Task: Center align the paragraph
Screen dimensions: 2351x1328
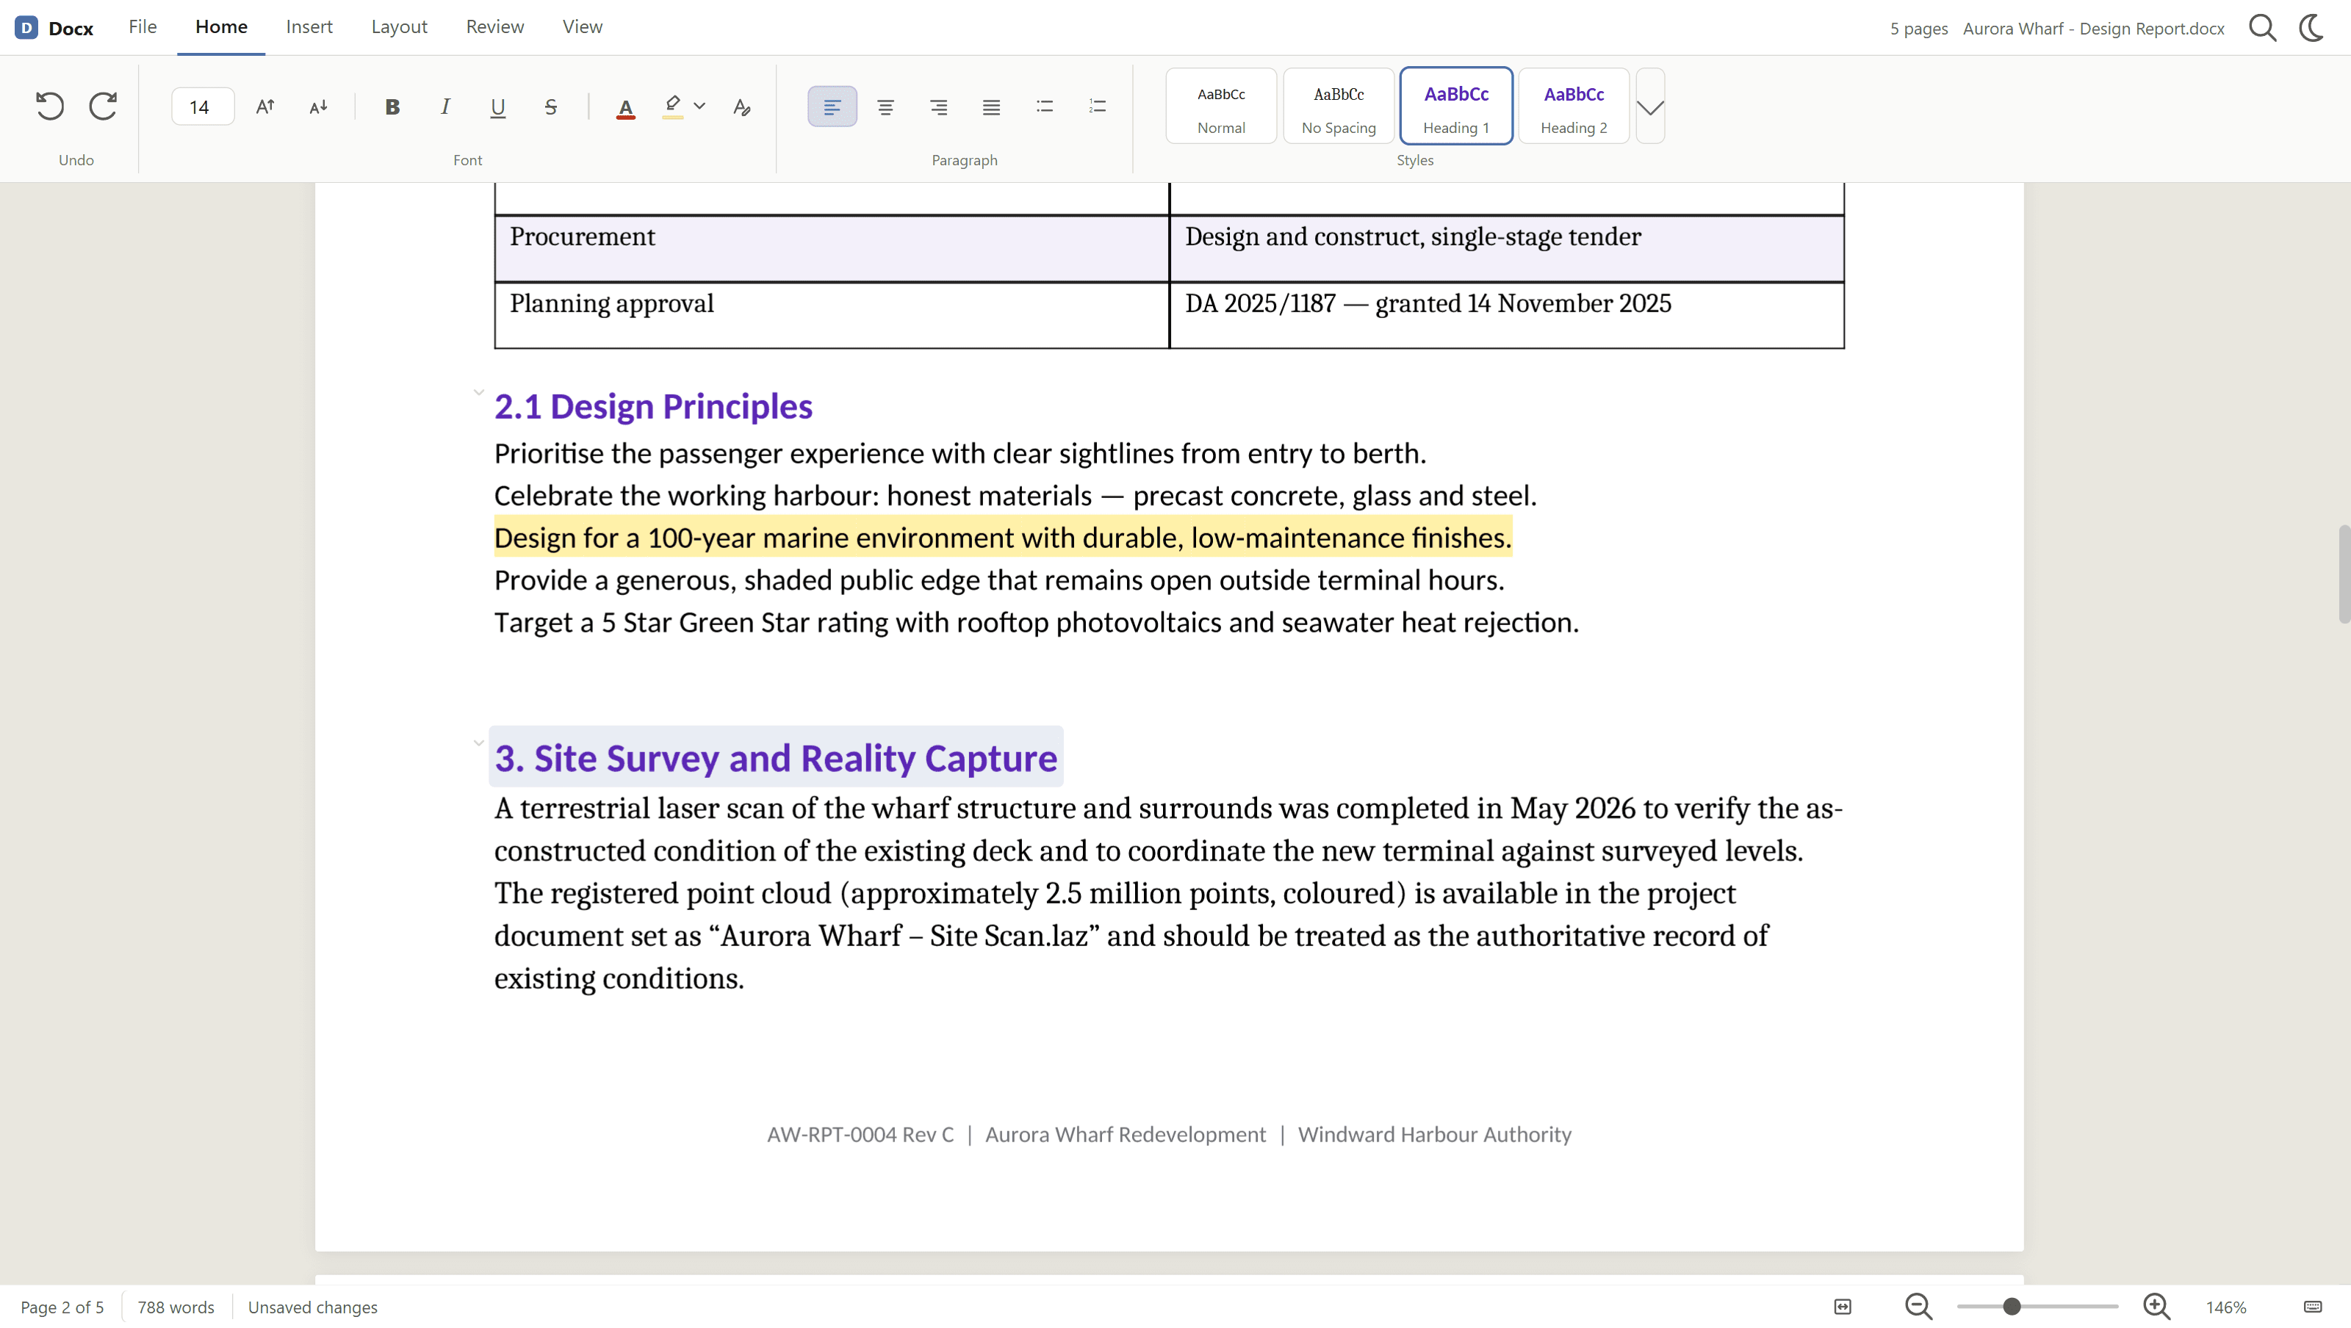Action: point(885,107)
